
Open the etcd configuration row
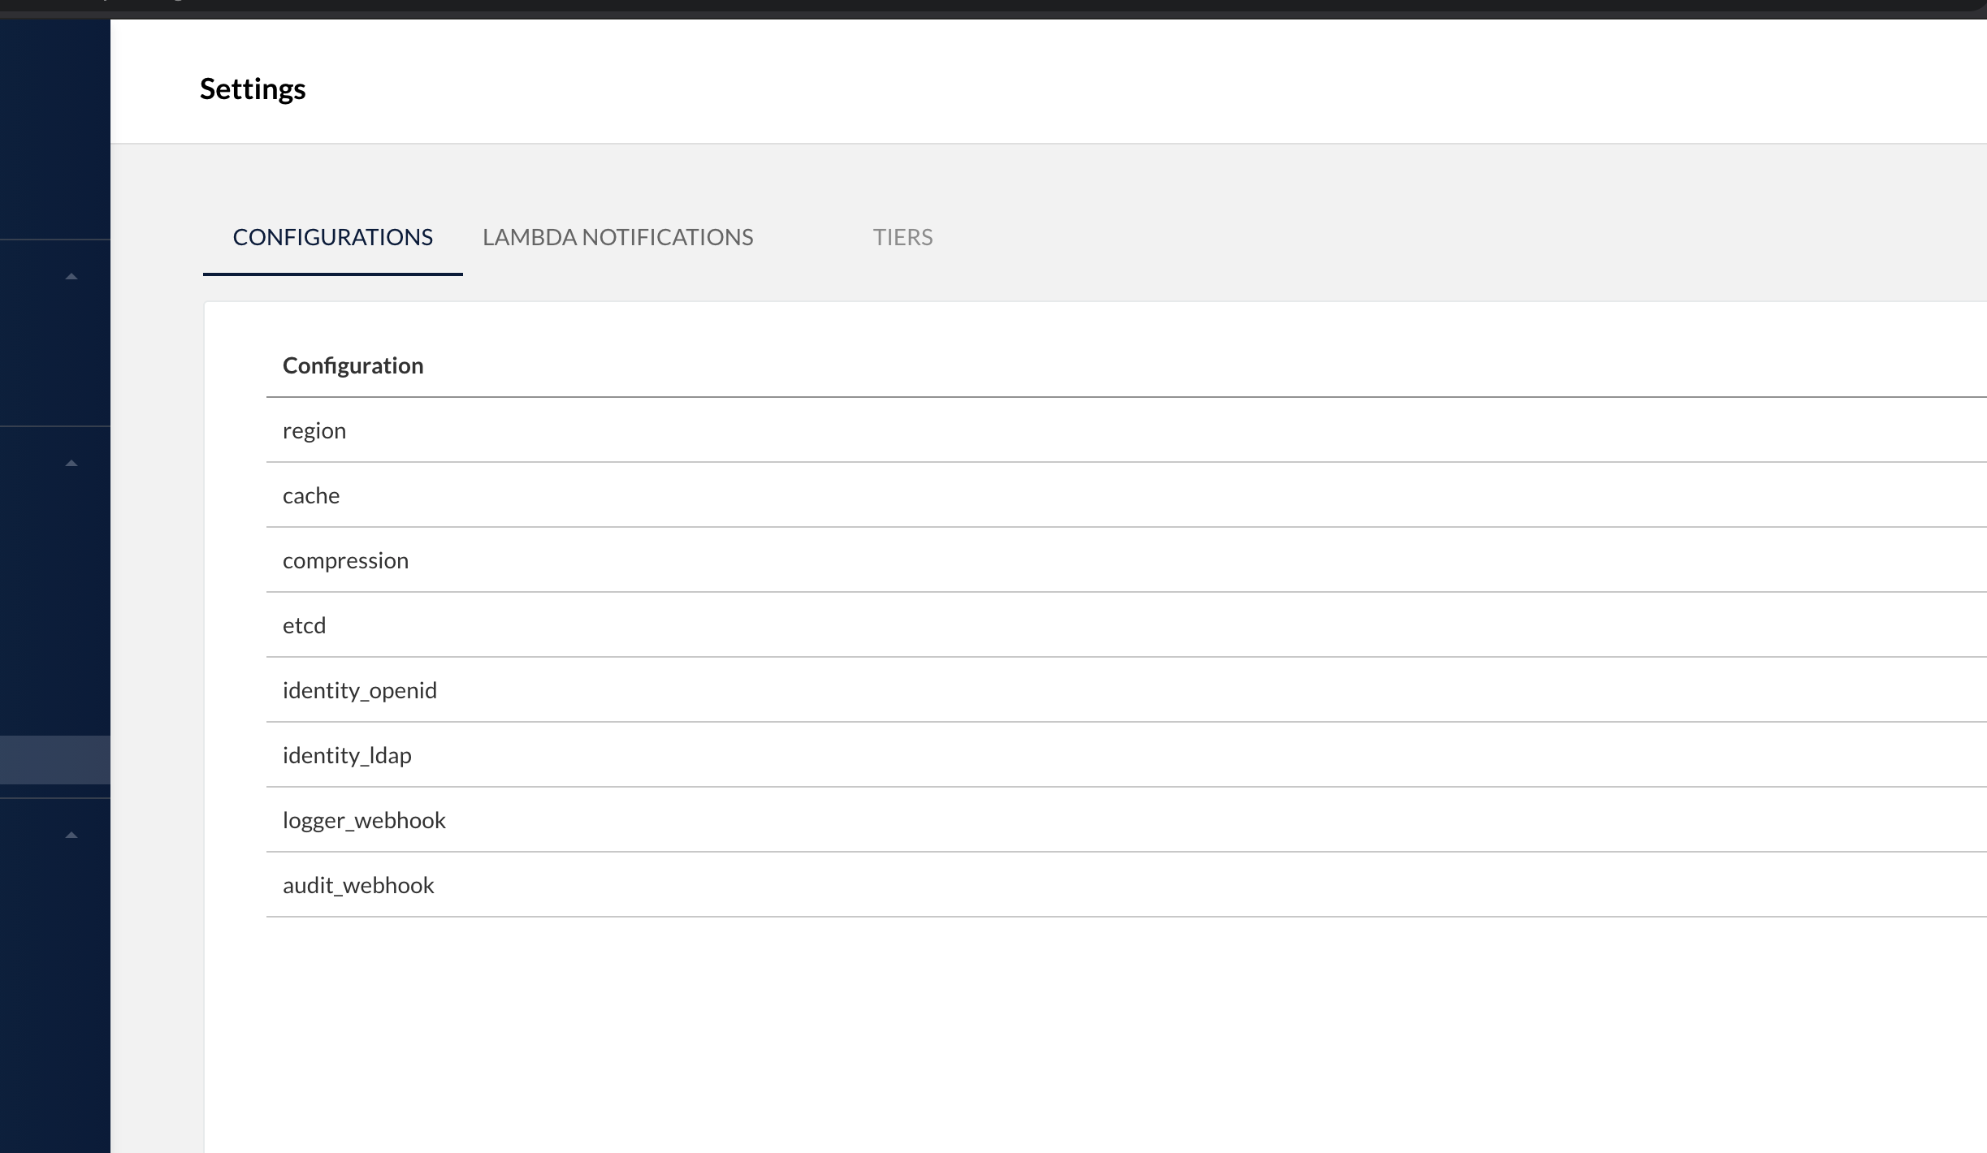[x=304, y=625]
